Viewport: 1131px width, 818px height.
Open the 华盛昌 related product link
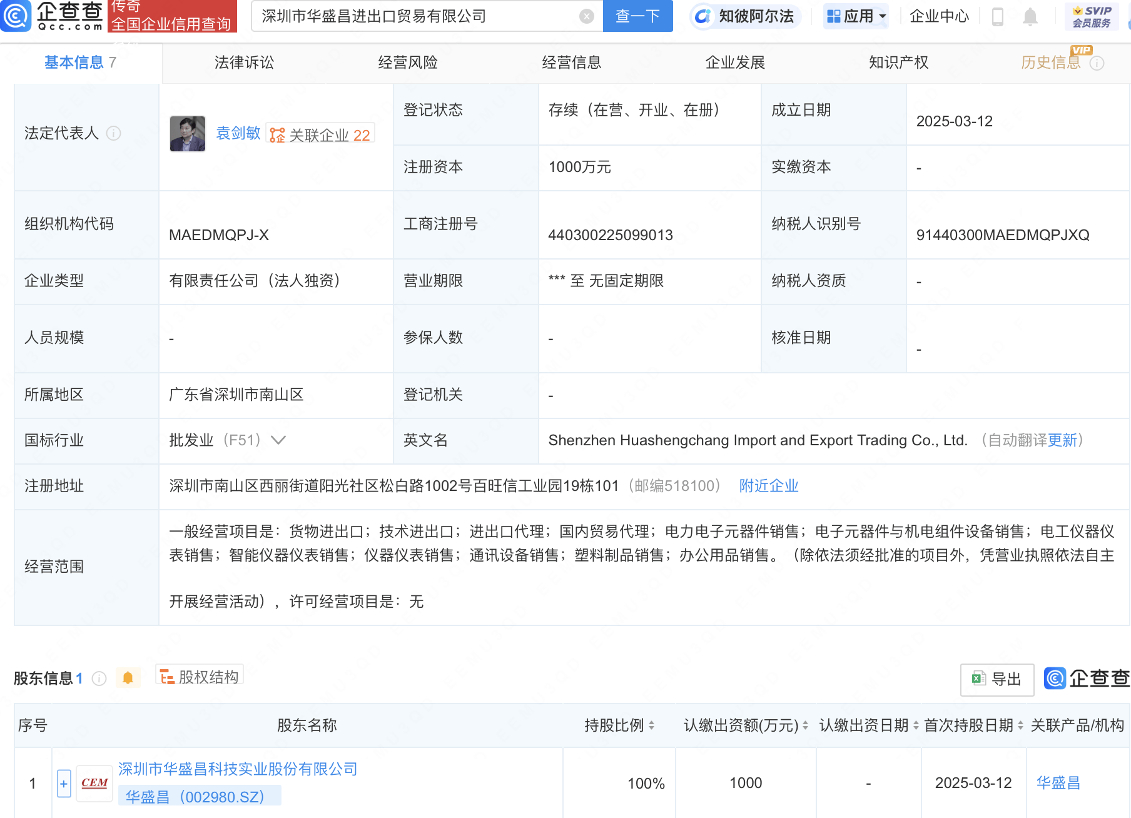(1058, 783)
